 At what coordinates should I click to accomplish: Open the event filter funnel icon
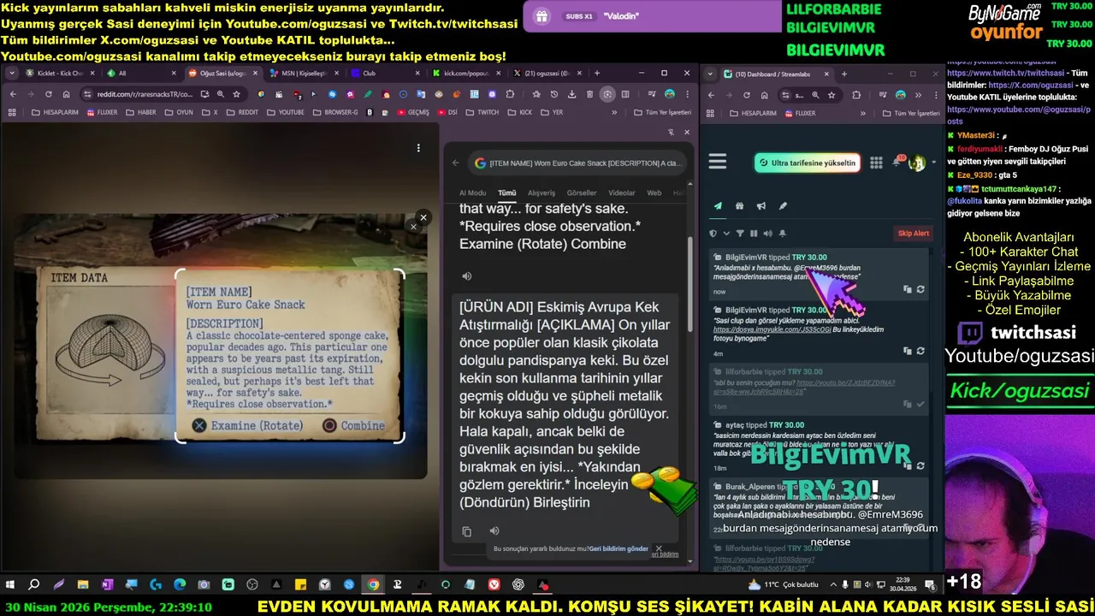tap(740, 234)
